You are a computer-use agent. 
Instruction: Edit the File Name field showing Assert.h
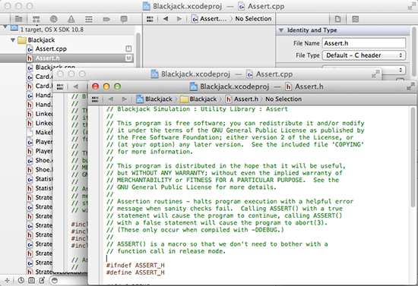tap(364, 43)
